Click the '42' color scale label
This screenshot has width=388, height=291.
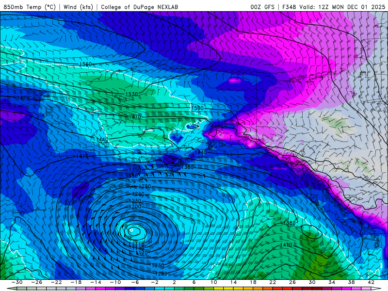click(x=371, y=282)
